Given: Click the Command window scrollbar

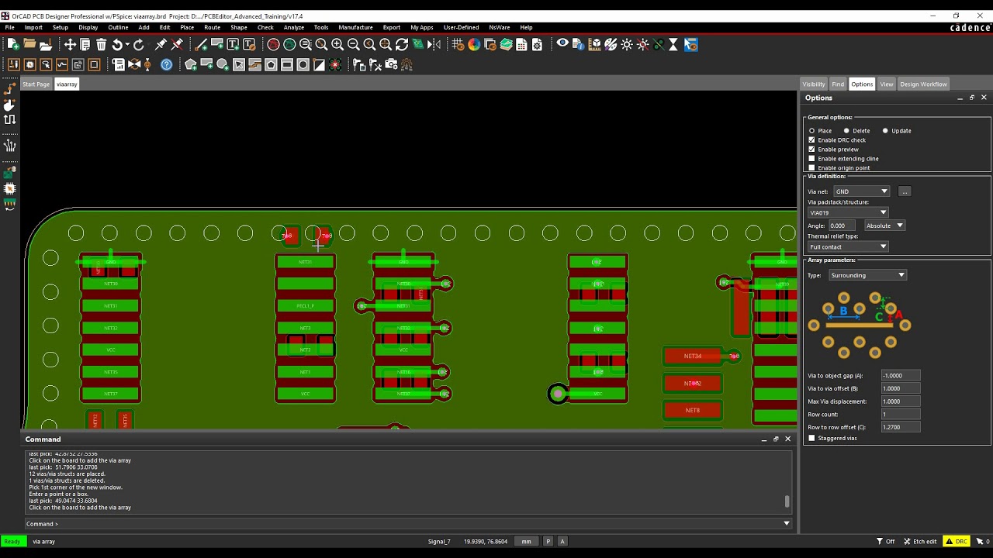Looking at the screenshot, I should (x=787, y=501).
